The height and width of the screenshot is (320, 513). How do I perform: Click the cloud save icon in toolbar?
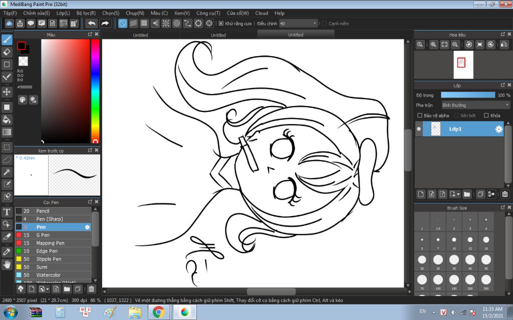(9, 23)
